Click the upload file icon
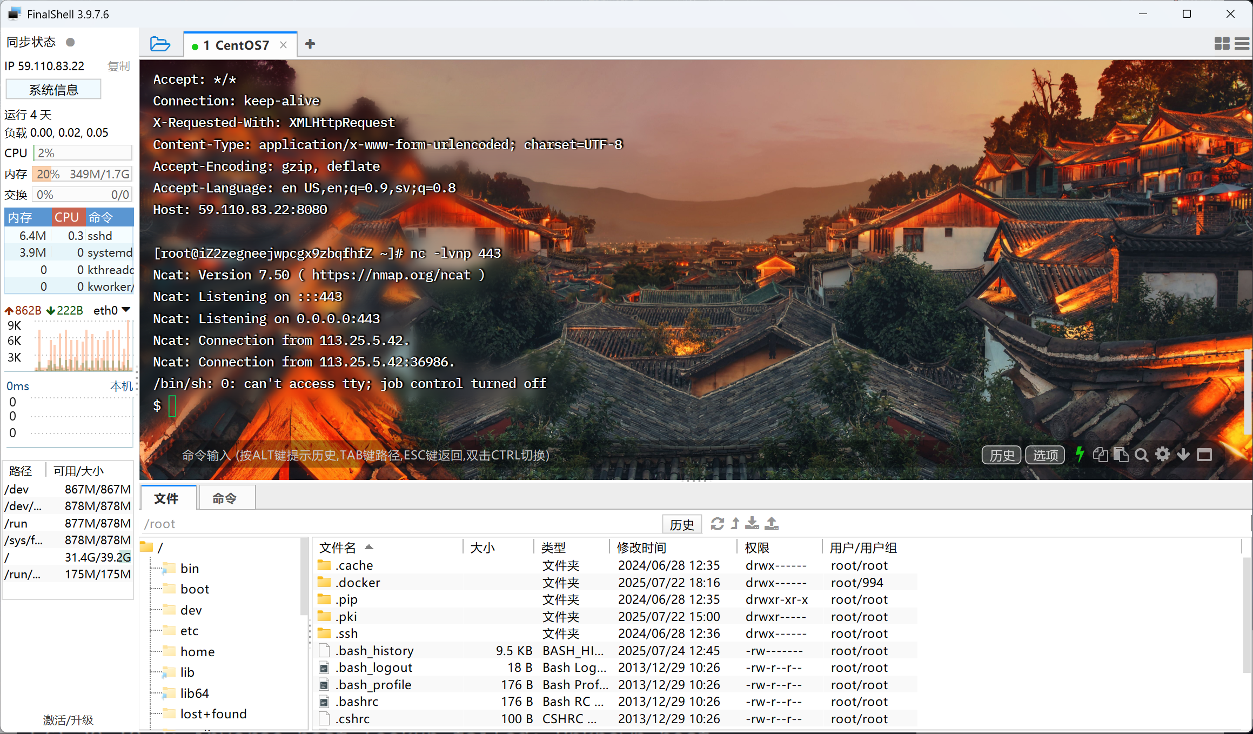The width and height of the screenshot is (1253, 734). tap(772, 524)
